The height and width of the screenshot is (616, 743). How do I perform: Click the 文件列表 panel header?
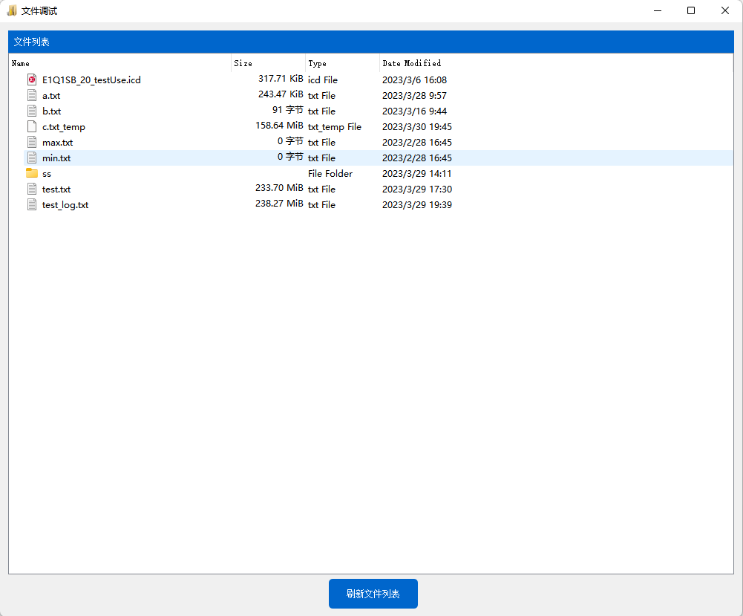[x=371, y=42]
